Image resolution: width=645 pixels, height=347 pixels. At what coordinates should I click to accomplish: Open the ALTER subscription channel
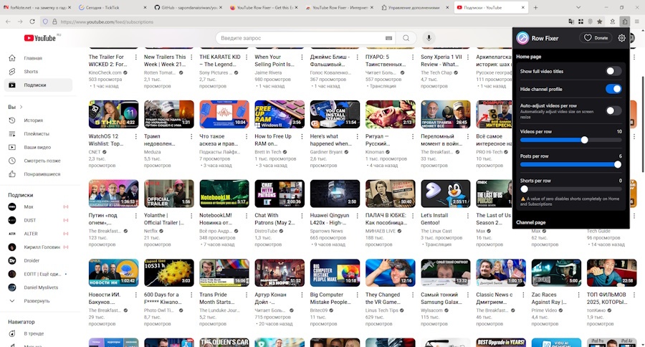pos(31,234)
